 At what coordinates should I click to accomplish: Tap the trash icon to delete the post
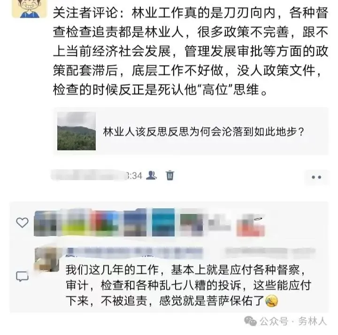pyautogui.click(x=170, y=175)
